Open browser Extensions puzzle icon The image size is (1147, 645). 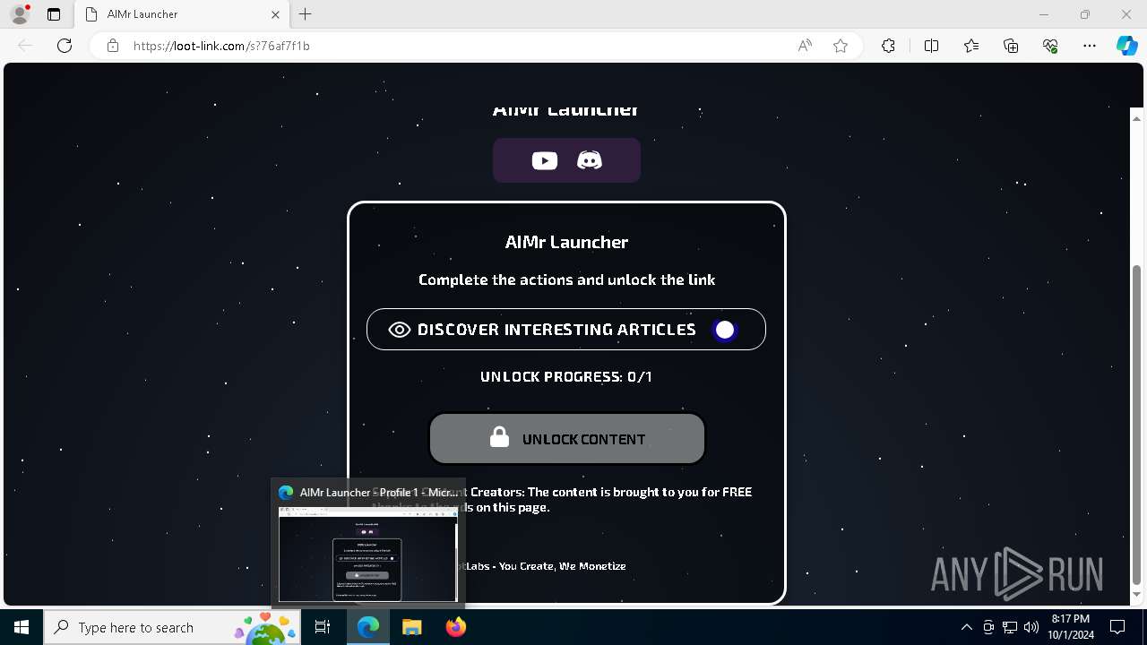[x=888, y=46]
